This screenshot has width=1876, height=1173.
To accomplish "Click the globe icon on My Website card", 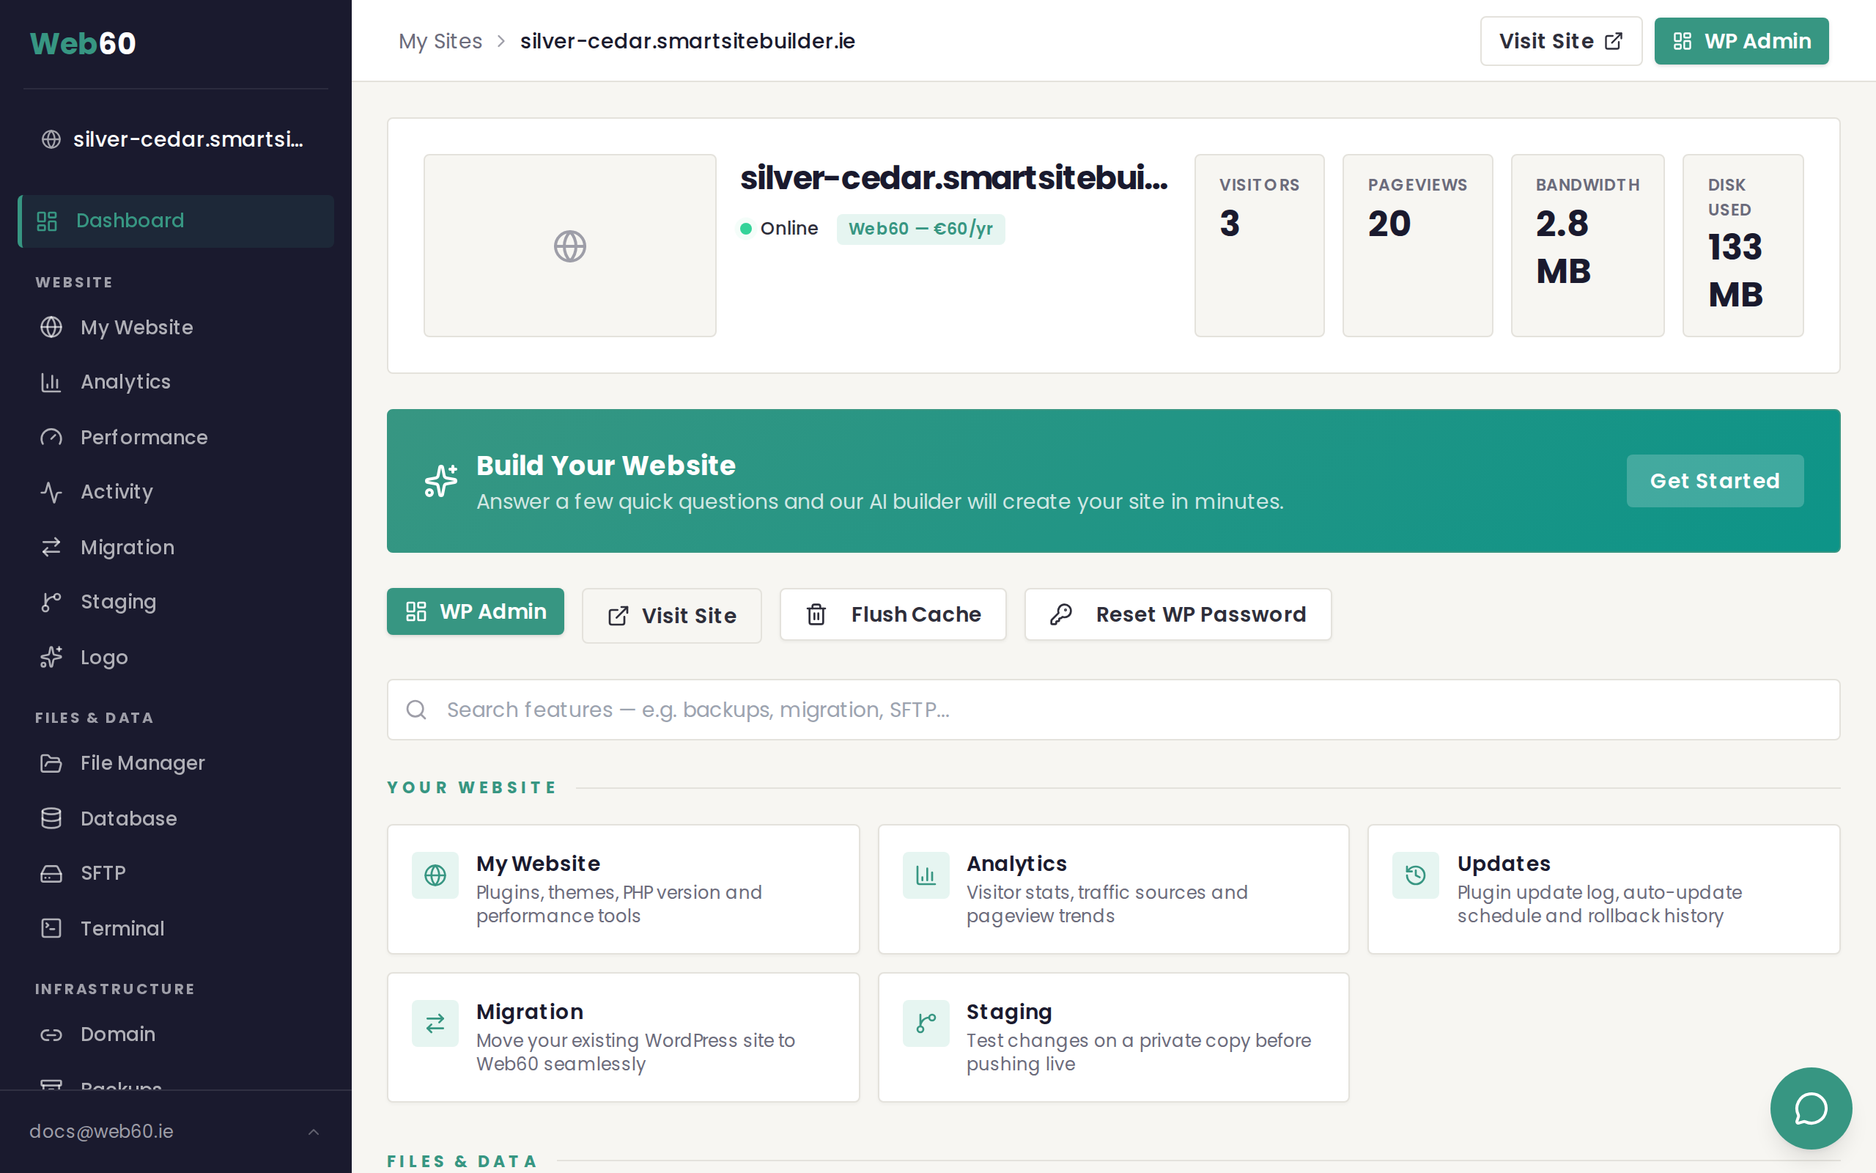I will point(435,875).
